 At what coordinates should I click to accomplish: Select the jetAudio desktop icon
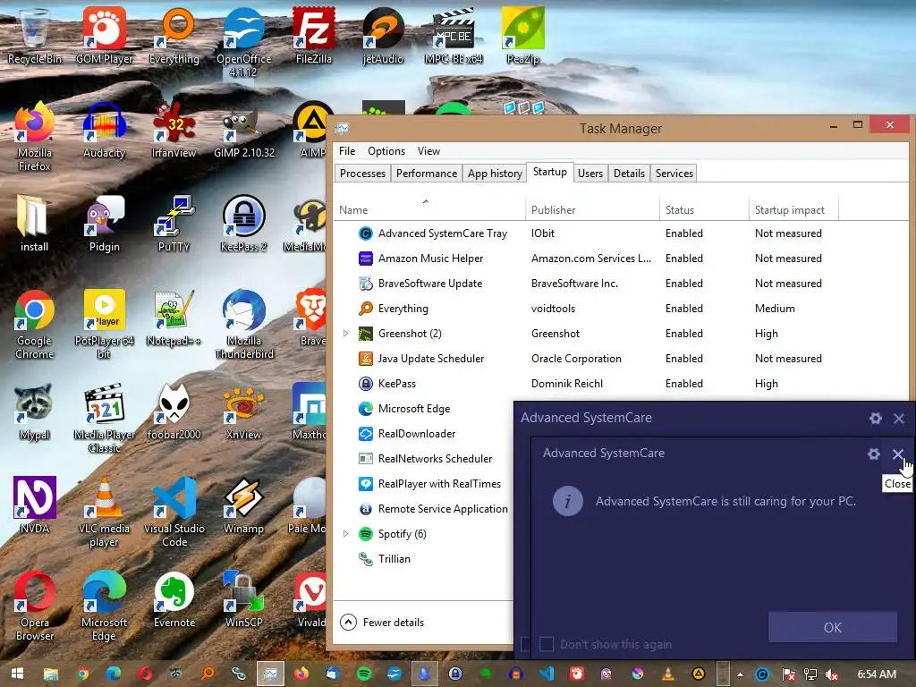coord(383,35)
